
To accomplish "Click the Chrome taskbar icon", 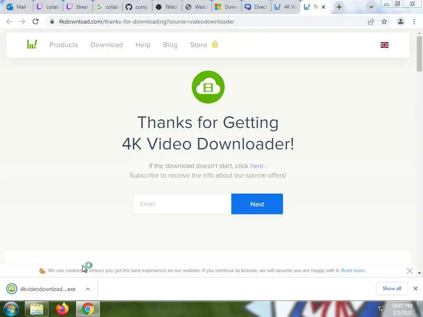I will click(x=88, y=309).
